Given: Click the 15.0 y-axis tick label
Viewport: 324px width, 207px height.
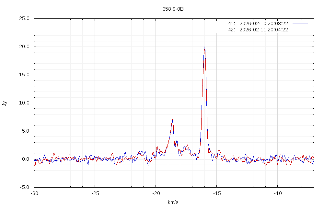Looking at the screenshot, I should click(24, 75).
